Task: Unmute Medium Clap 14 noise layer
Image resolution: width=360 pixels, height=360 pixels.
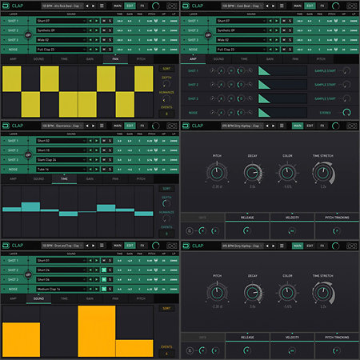Action: pos(104,289)
